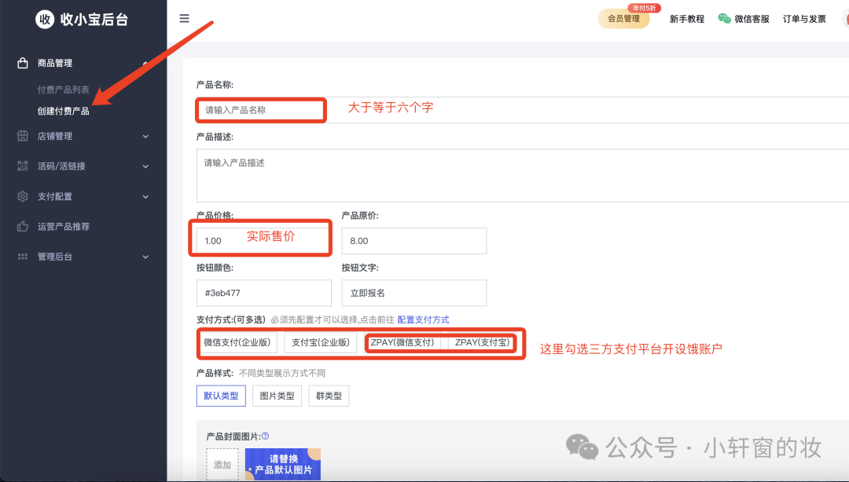849x482 pixels.
Task: Click the button color field showing #3eb477
Action: click(263, 292)
